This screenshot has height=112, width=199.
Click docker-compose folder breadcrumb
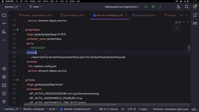click(x=34, y=109)
